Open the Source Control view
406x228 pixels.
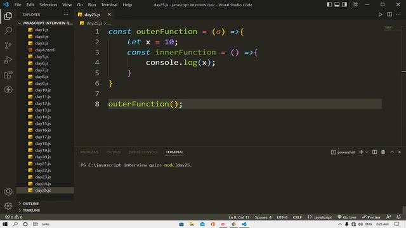(8, 46)
